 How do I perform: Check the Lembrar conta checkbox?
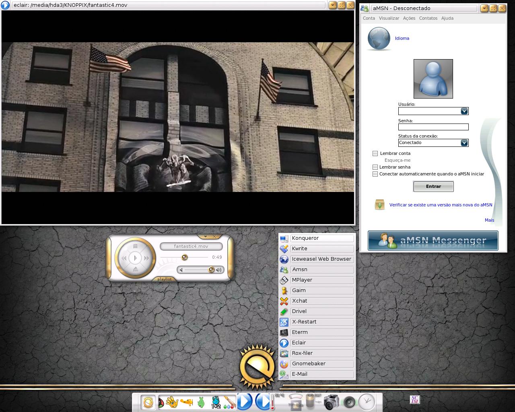point(375,153)
